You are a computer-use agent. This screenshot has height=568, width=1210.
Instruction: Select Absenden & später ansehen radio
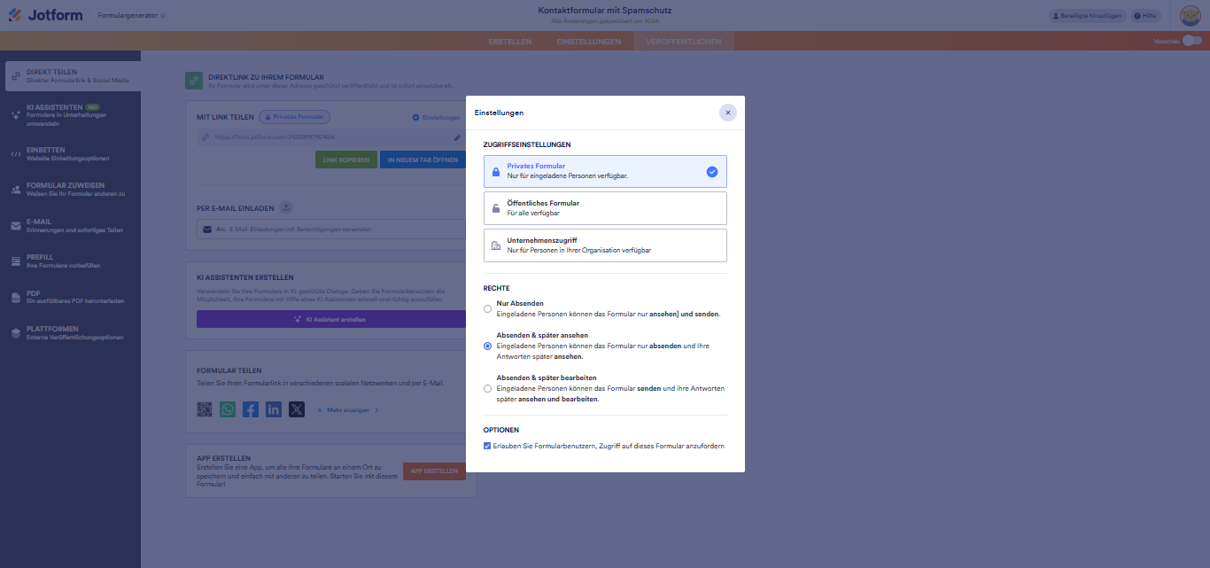click(487, 346)
